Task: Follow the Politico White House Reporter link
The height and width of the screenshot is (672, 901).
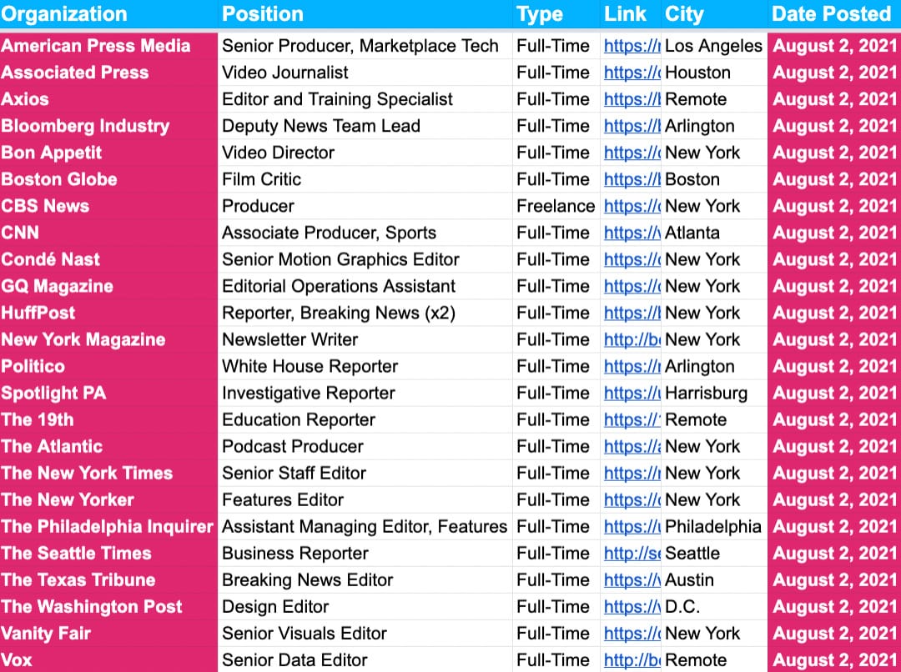Action: point(632,366)
